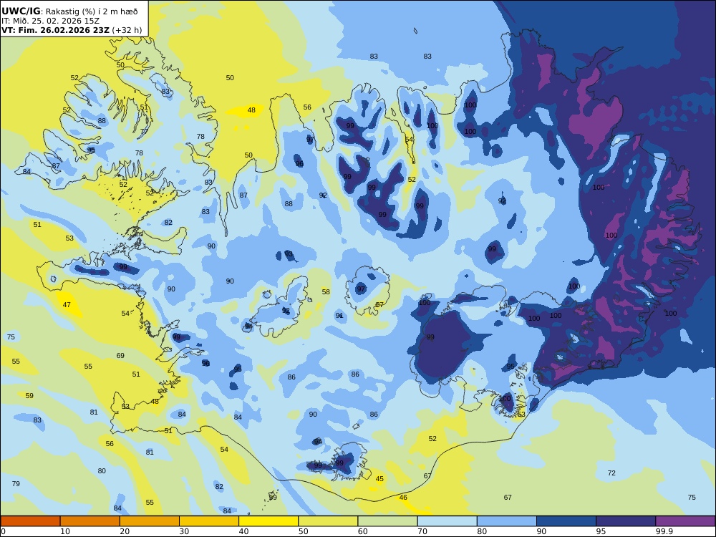Click the map value '77'
Image resolution: width=716 pixels, height=537 pixels.
(145, 131)
